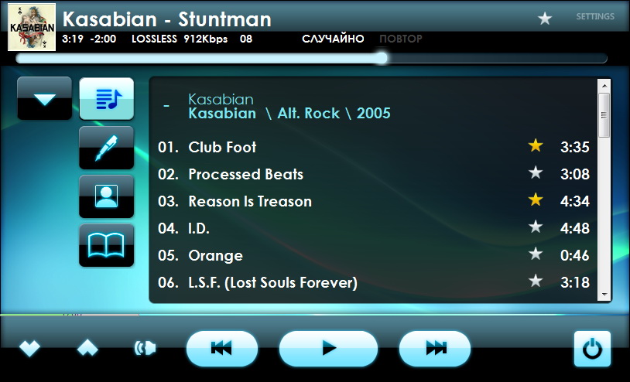
Task: Toggle the favorite star for Processed Beats
Action: pyautogui.click(x=536, y=173)
